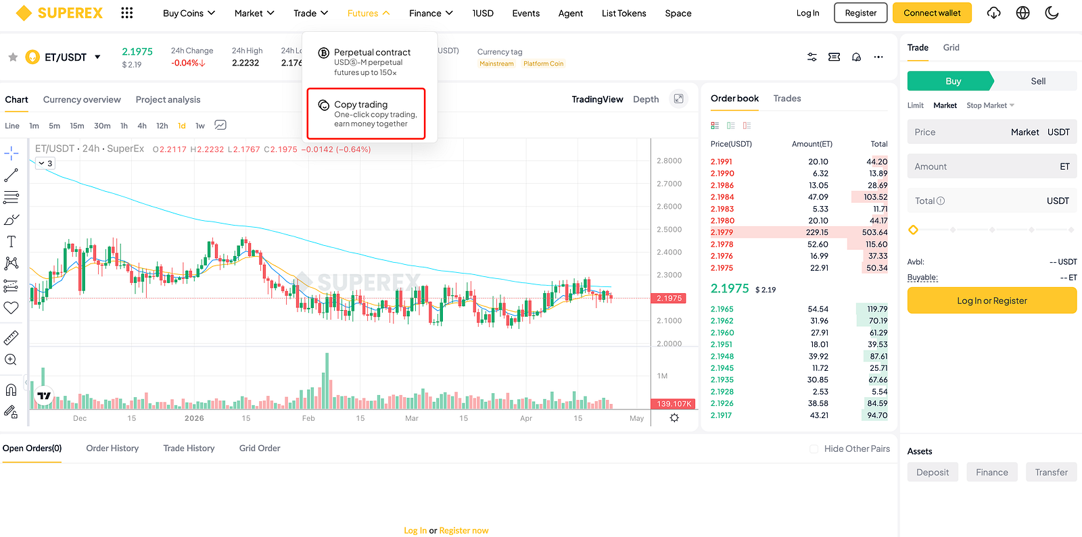Select the brush drawing tool

pos(11,220)
